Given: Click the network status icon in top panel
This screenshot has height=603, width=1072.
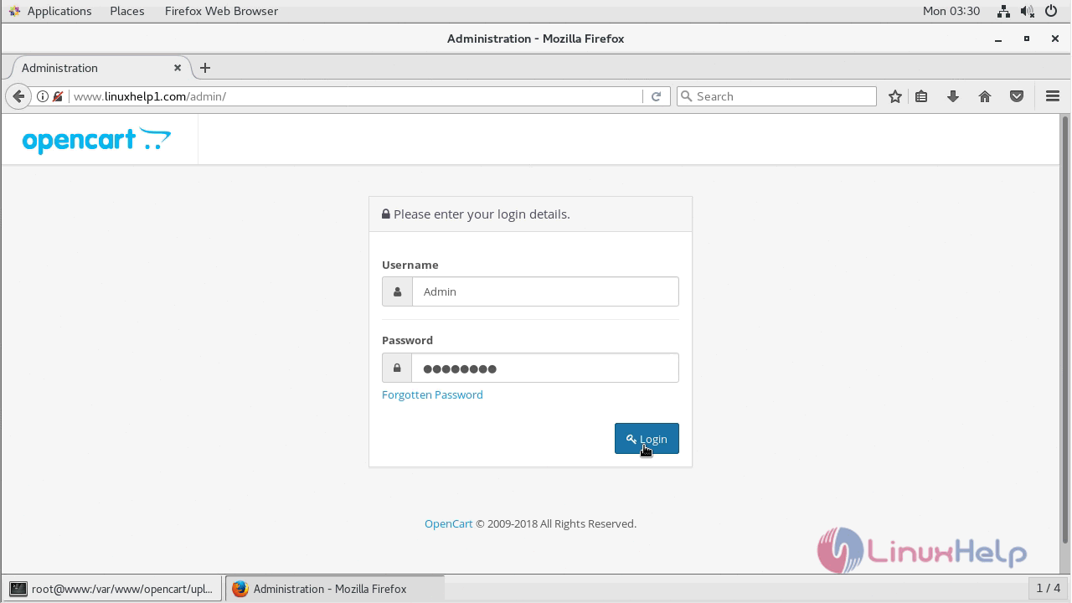Looking at the screenshot, I should 1003,11.
